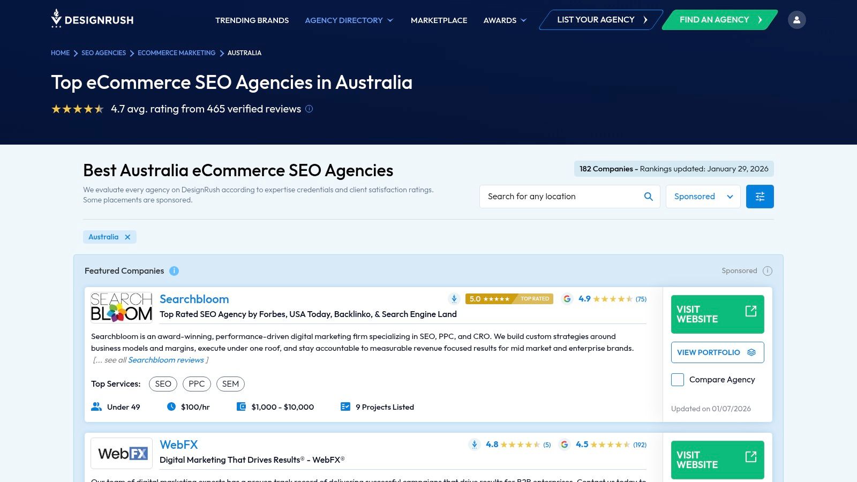Click the star rating in the header
Viewport: 857px width, 482px height.
pos(78,109)
